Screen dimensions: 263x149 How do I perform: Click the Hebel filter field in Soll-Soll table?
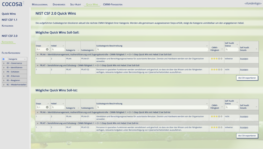58,49
